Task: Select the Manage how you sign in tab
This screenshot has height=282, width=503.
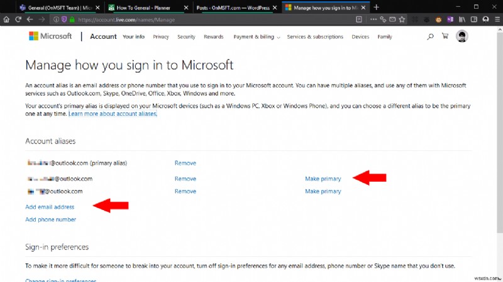Action: [325, 8]
